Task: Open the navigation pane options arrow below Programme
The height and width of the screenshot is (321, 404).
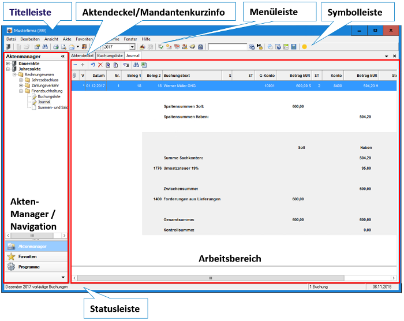Action: [x=63, y=278]
